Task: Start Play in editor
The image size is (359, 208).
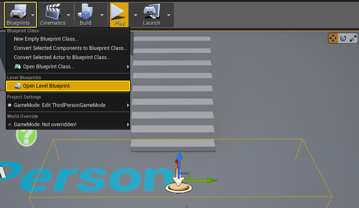Action: pos(119,15)
